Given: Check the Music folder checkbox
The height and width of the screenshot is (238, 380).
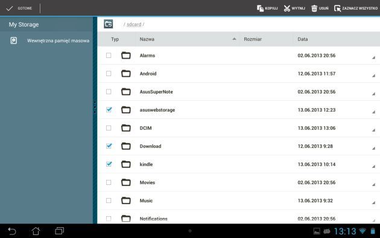Looking at the screenshot, I should click(109, 201).
